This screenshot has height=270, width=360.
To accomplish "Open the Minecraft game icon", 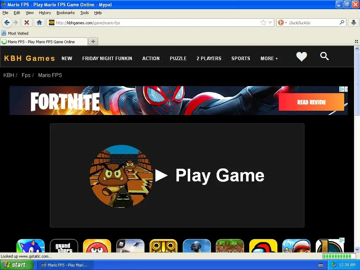I will click(x=230, y=246).
